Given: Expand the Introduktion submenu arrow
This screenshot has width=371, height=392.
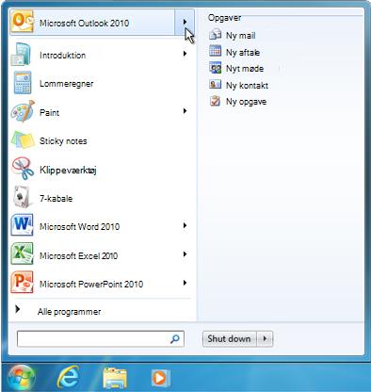Looking at the screenshot, I should point(185,54).
